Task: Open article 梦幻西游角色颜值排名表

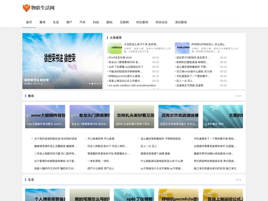Action: tap(215, 161)
